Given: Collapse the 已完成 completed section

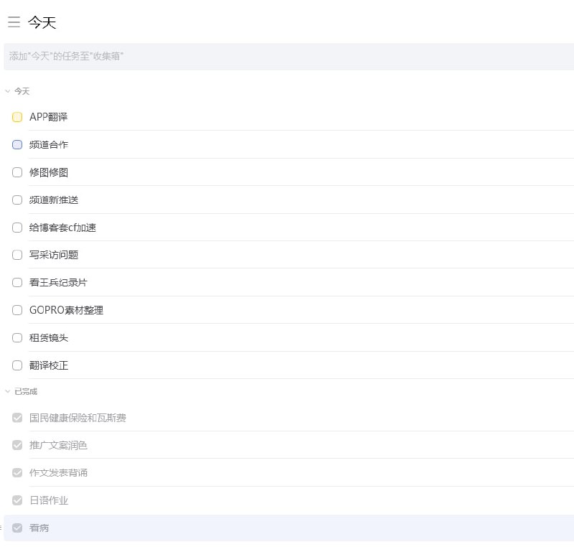Looking at the screenshot, I should coord(7,391).
